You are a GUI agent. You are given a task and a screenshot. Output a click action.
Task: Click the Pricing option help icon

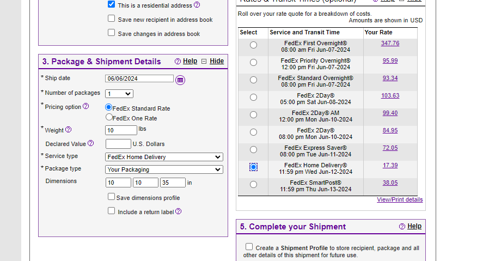pos(85,106)
